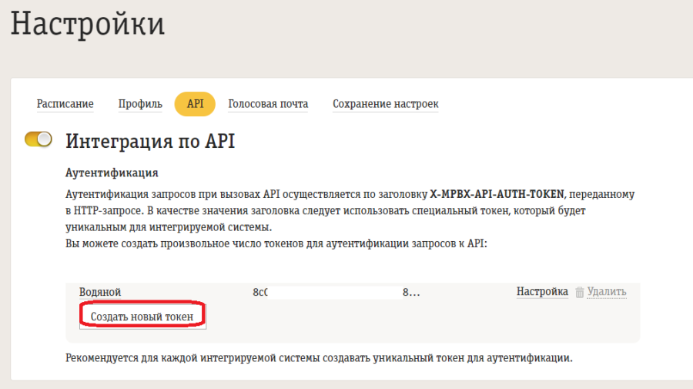Viewport: 693px width, 389px height.
Task: Select the highlighted API tab
Action: (x=195, y=104)
